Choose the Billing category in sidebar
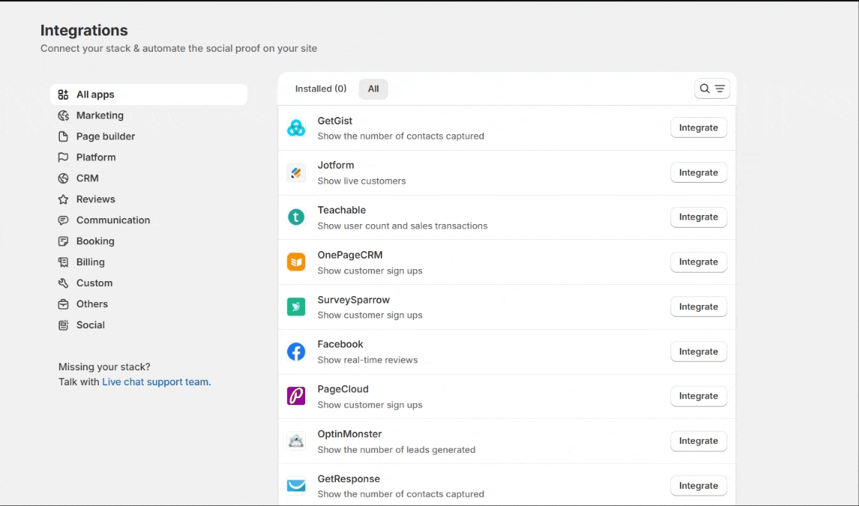 pos(91,262)
